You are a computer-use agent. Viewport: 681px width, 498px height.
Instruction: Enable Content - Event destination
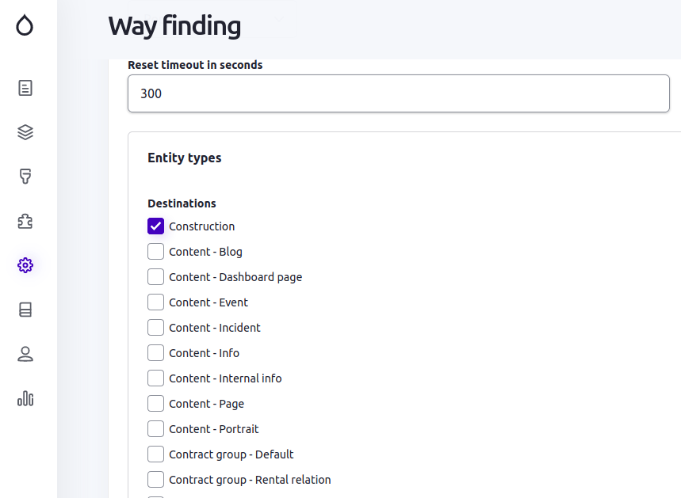pyautogui.click(x=155, y=302)
